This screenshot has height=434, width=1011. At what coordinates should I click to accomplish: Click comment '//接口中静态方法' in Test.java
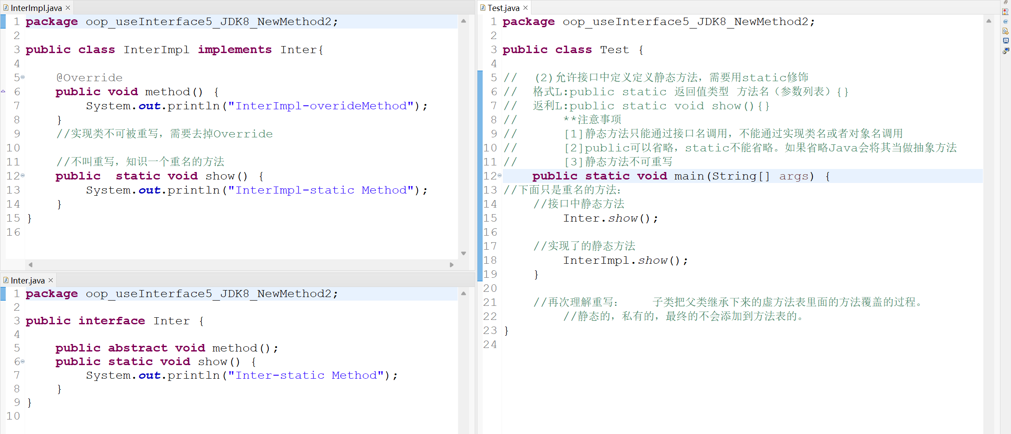pos(579,204)
